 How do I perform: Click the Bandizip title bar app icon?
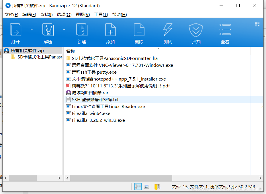tap(8, 6)
